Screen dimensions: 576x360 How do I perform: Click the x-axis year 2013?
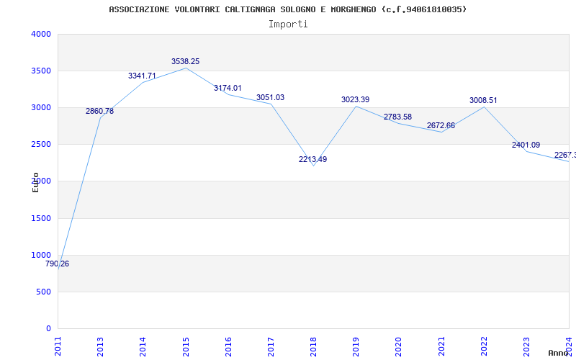click(x=101, y=346)
